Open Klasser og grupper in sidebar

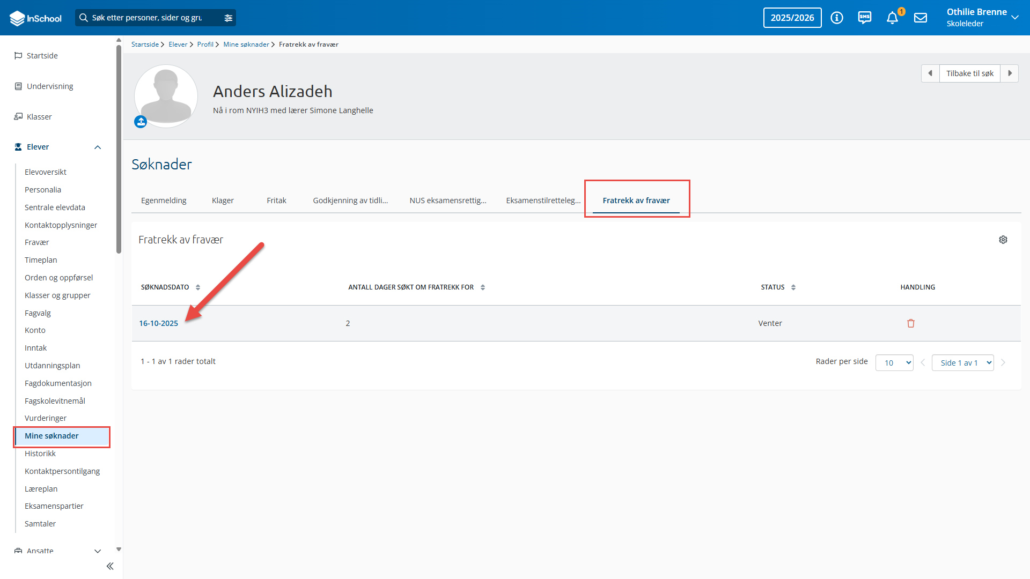(57, 295)
